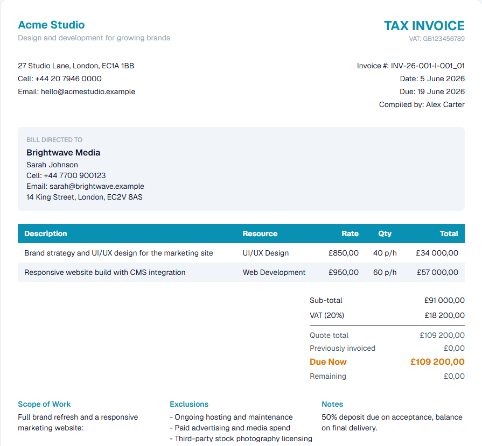The width and height of the screenshot is (482, 446).
Task: Click the quantity 60 p/h
Action: pyautogui.click(x=385, y=272)
